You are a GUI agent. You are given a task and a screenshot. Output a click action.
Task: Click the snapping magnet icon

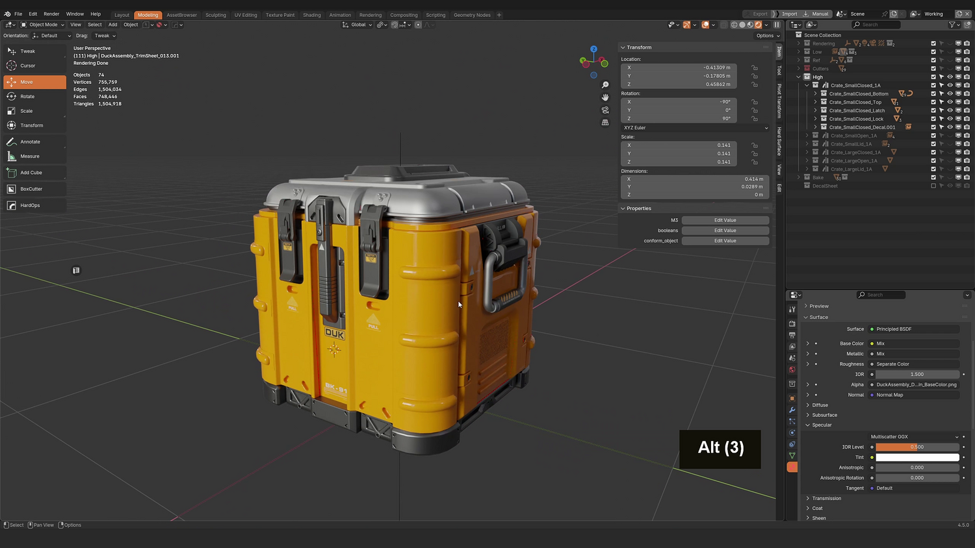pyautogui.click(x=395, y=25)
